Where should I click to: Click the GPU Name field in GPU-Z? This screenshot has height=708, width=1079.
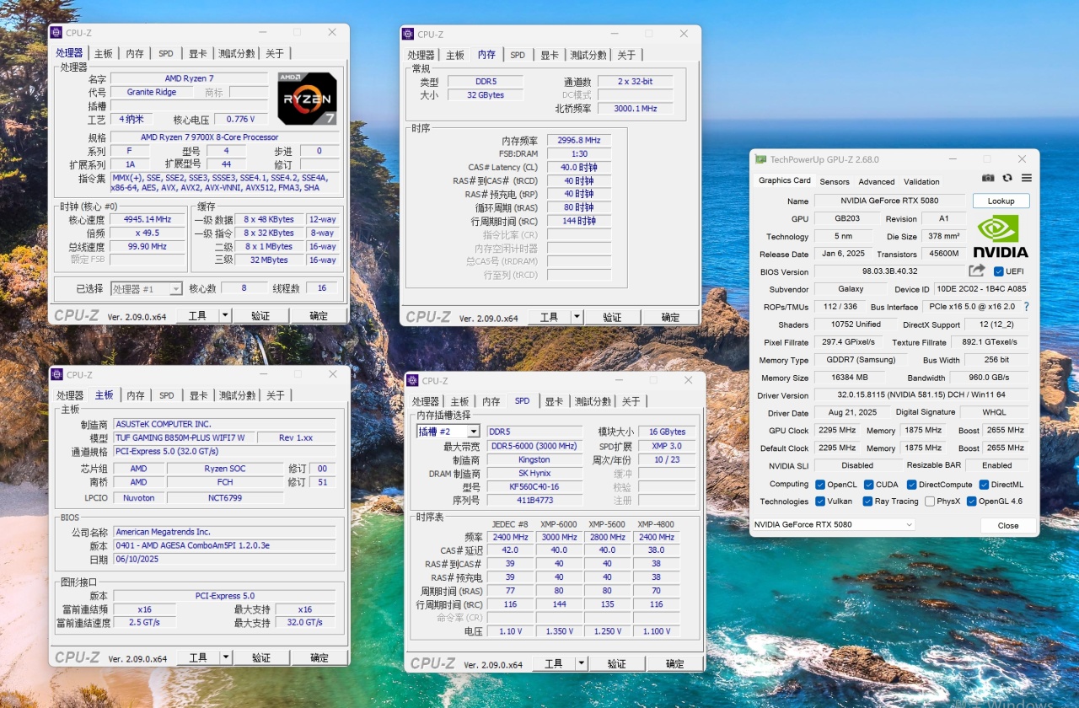pyautogui.click(x=890, y=201)
